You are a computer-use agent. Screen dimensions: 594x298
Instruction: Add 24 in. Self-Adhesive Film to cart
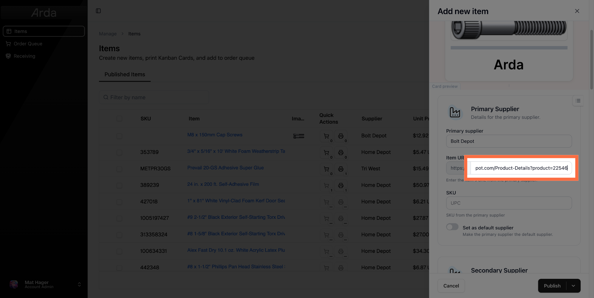(326, 185)
